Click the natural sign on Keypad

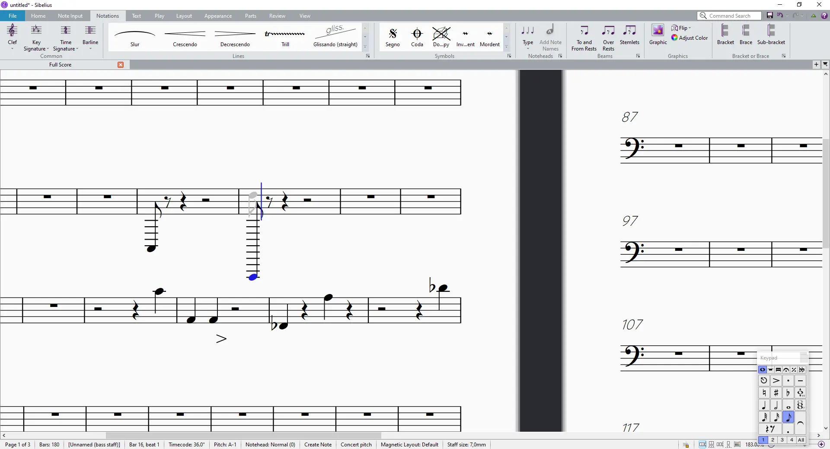tap(764, 393)
